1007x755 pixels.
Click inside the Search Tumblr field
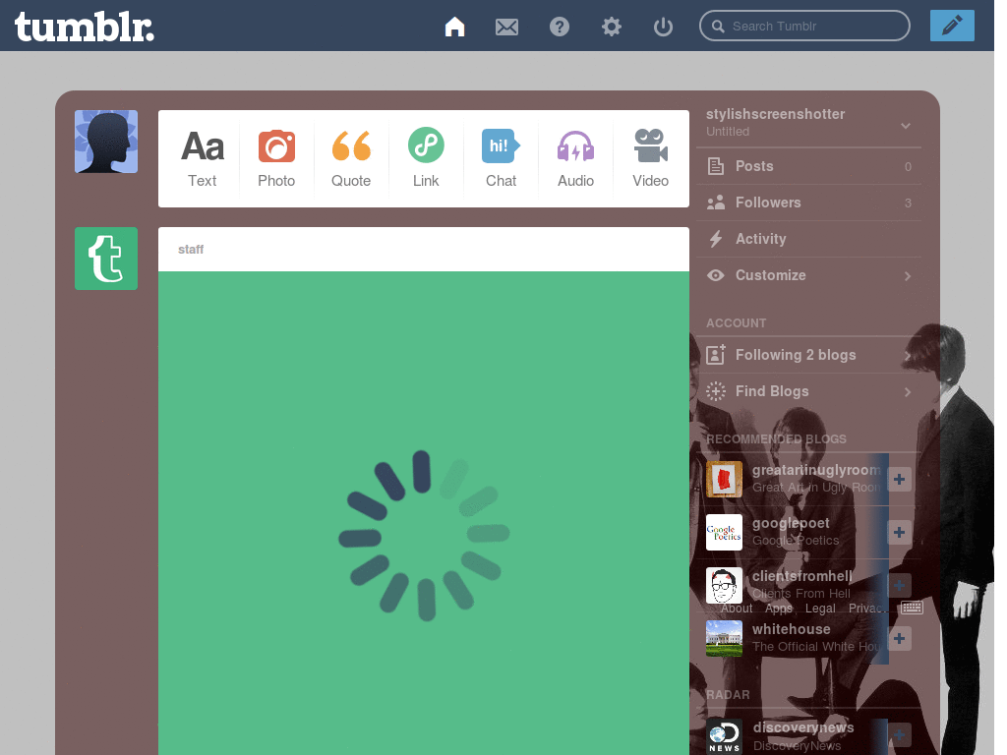pyautogui.click(x=804, y=26)
